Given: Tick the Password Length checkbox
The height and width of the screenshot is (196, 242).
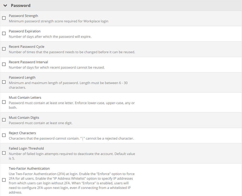Looking at the screenshot, I should click(4, 82).
